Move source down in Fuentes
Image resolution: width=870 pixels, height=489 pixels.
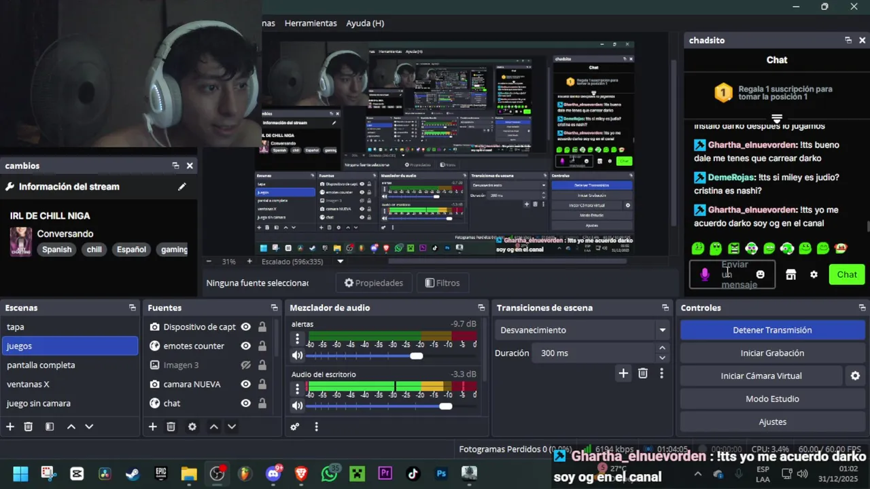click(232, 427)
